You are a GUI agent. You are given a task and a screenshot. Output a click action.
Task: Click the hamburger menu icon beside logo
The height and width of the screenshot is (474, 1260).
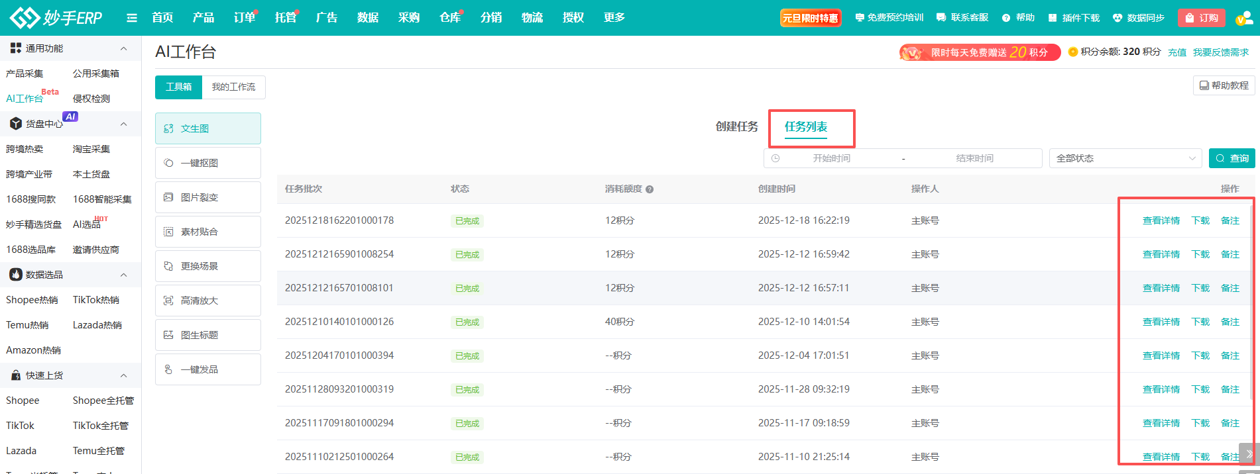click(x=132, y=18)
